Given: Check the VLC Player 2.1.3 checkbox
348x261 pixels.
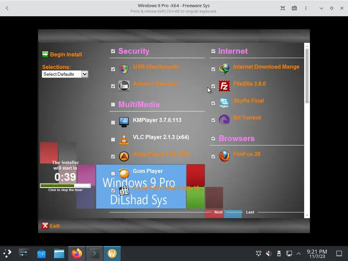Looking at the screenshot, I should pos(113,139).
